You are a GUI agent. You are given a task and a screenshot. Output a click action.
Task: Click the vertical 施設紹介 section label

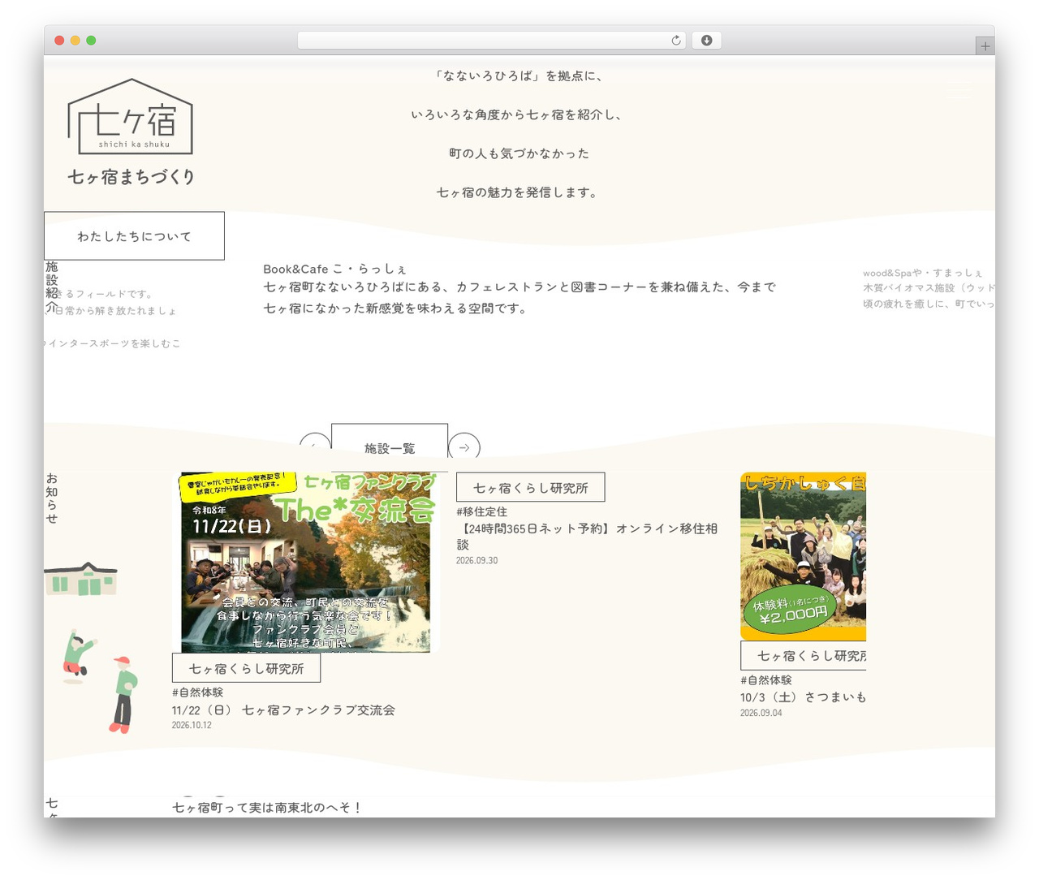[52, 287]
